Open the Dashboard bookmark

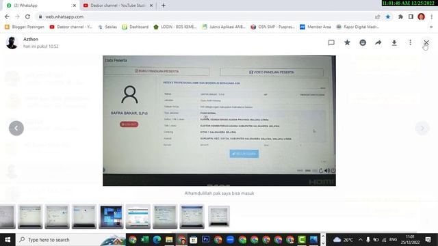click(136, 27)
